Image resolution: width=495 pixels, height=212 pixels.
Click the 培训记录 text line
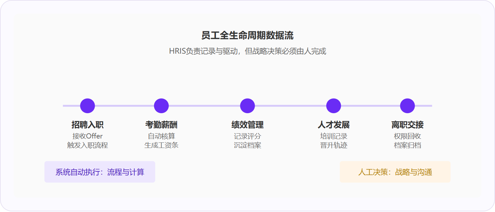(333, 136)
